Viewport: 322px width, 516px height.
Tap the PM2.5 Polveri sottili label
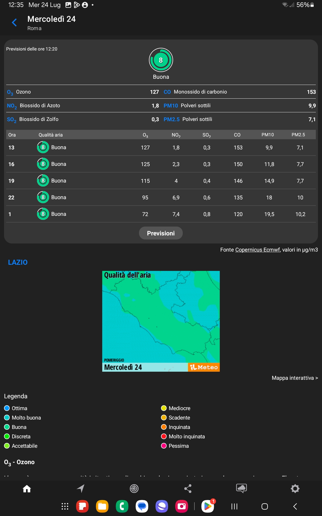(188, 119)
